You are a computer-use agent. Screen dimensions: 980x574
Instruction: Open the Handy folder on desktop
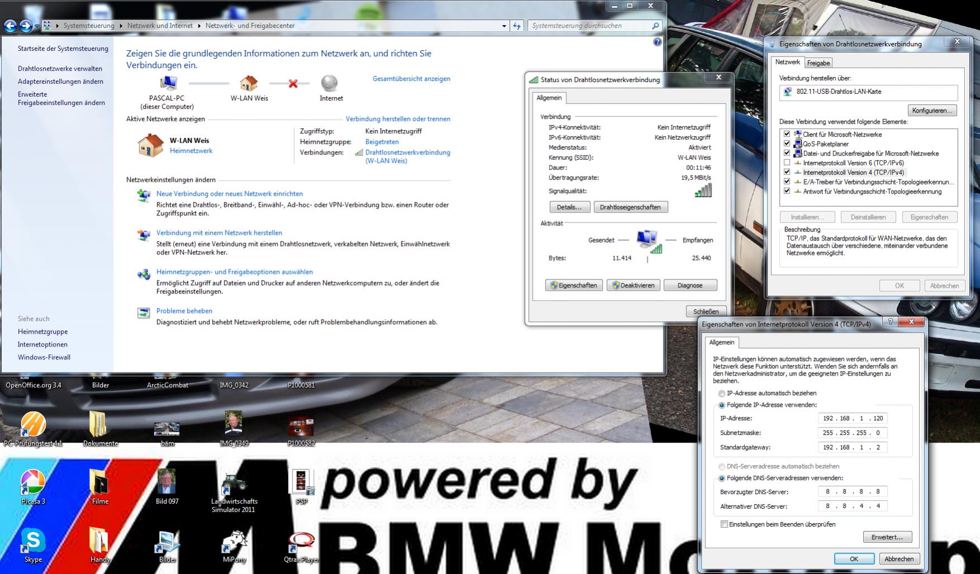tap(100, 540)
